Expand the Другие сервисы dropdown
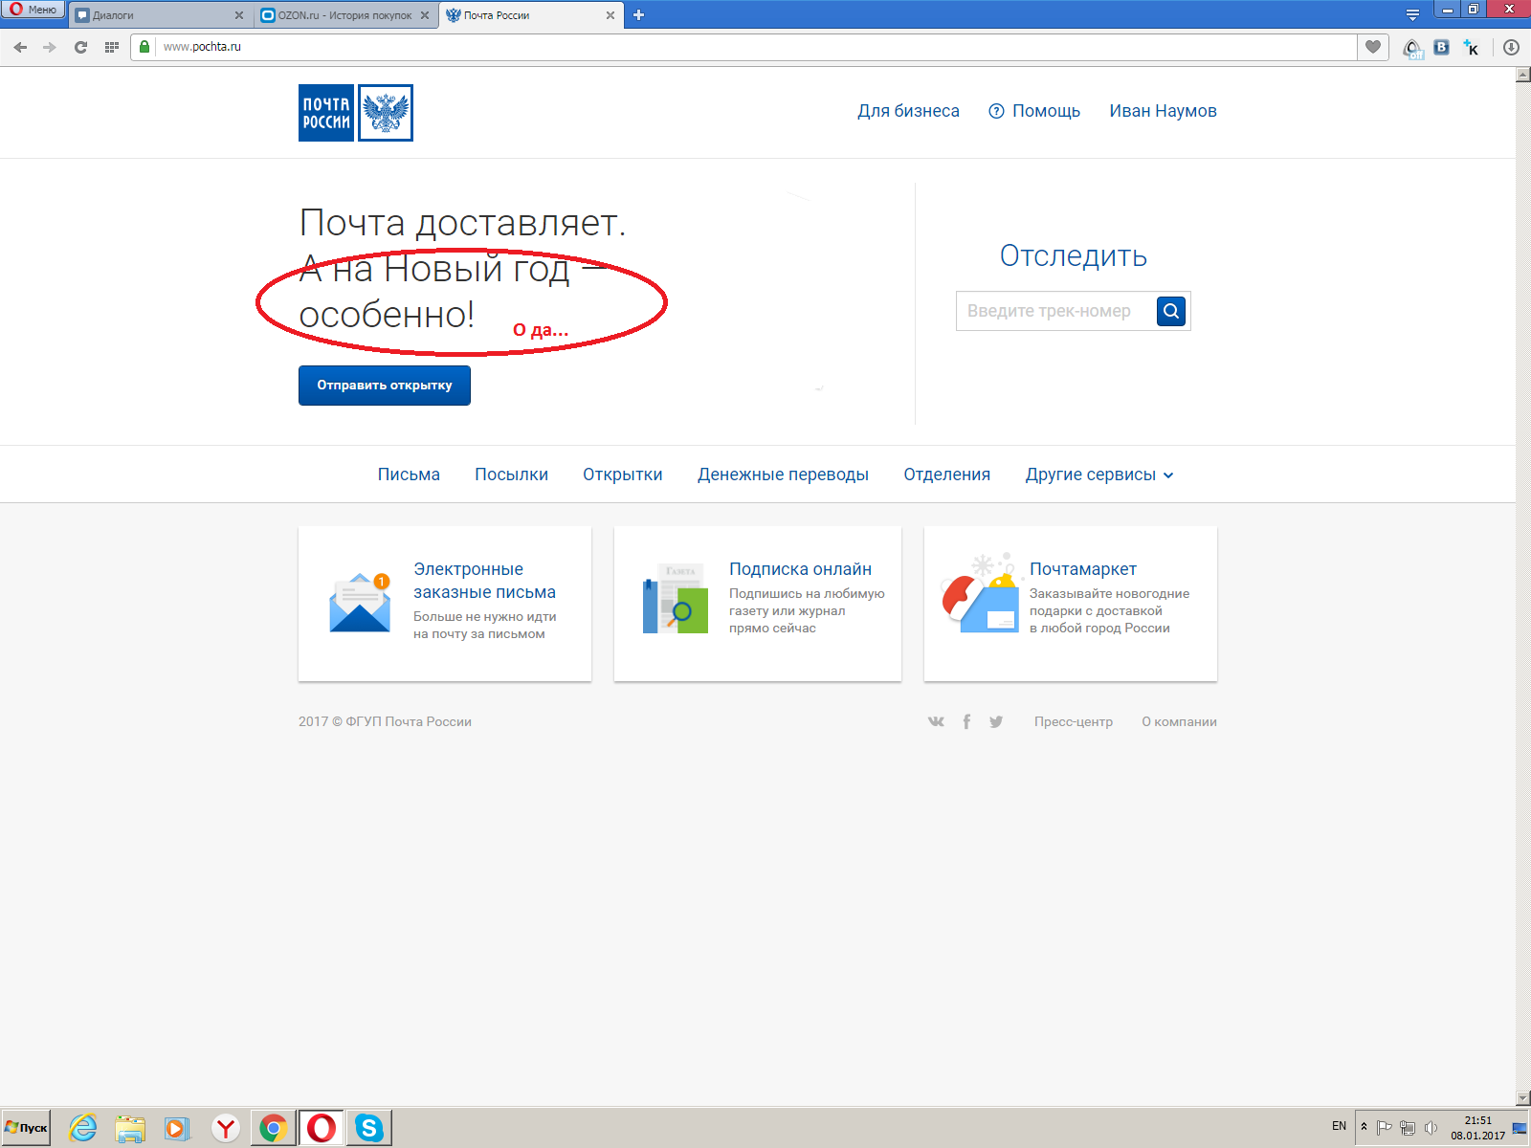The height and width of the screenshot is (1148, 1531). click(x=1098, y=475)
